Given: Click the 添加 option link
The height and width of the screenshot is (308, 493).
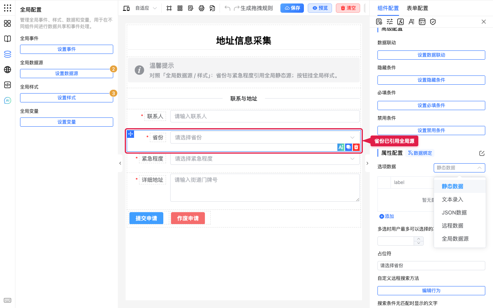Looking at the screenshot, I should pos(387,216).
